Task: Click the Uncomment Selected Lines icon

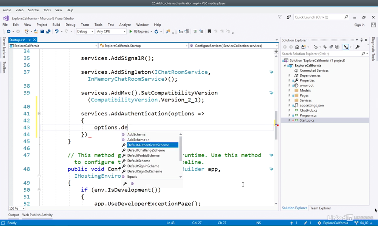Action: click(201, 32)
